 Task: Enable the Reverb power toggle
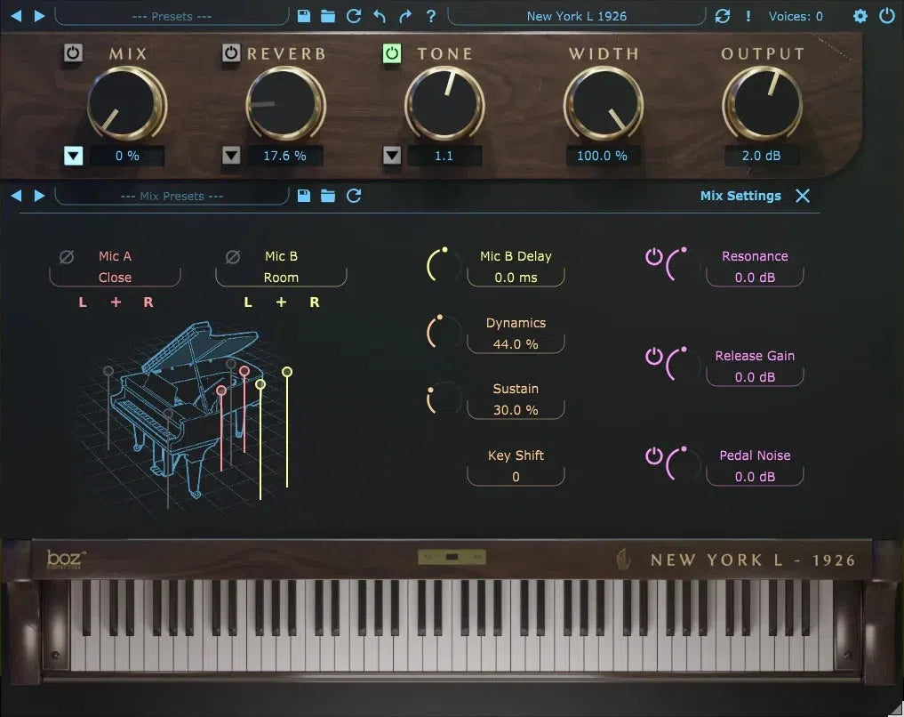(231, 53)
